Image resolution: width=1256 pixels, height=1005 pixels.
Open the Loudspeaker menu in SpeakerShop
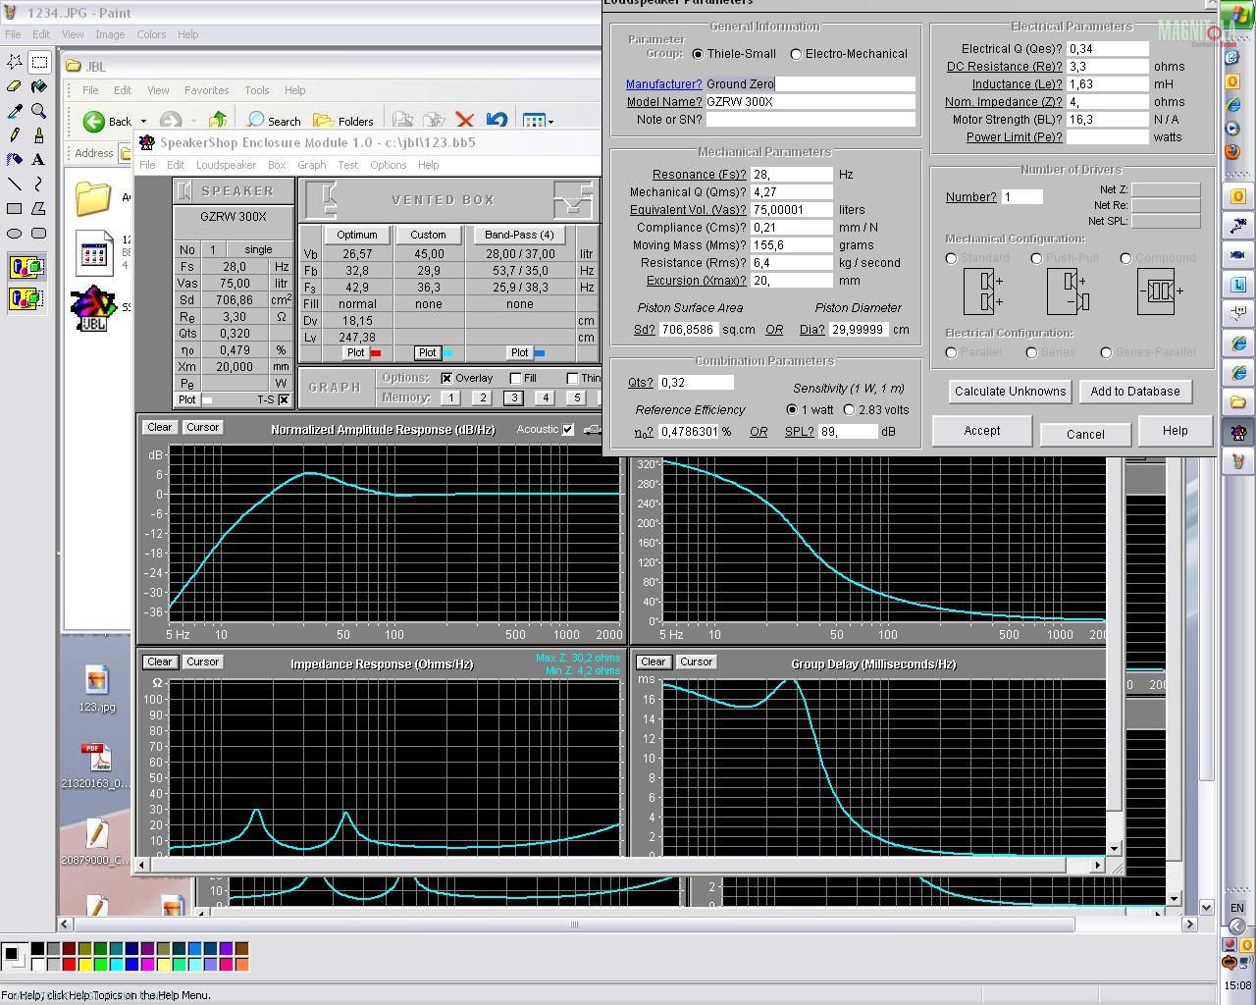(226, 165)
